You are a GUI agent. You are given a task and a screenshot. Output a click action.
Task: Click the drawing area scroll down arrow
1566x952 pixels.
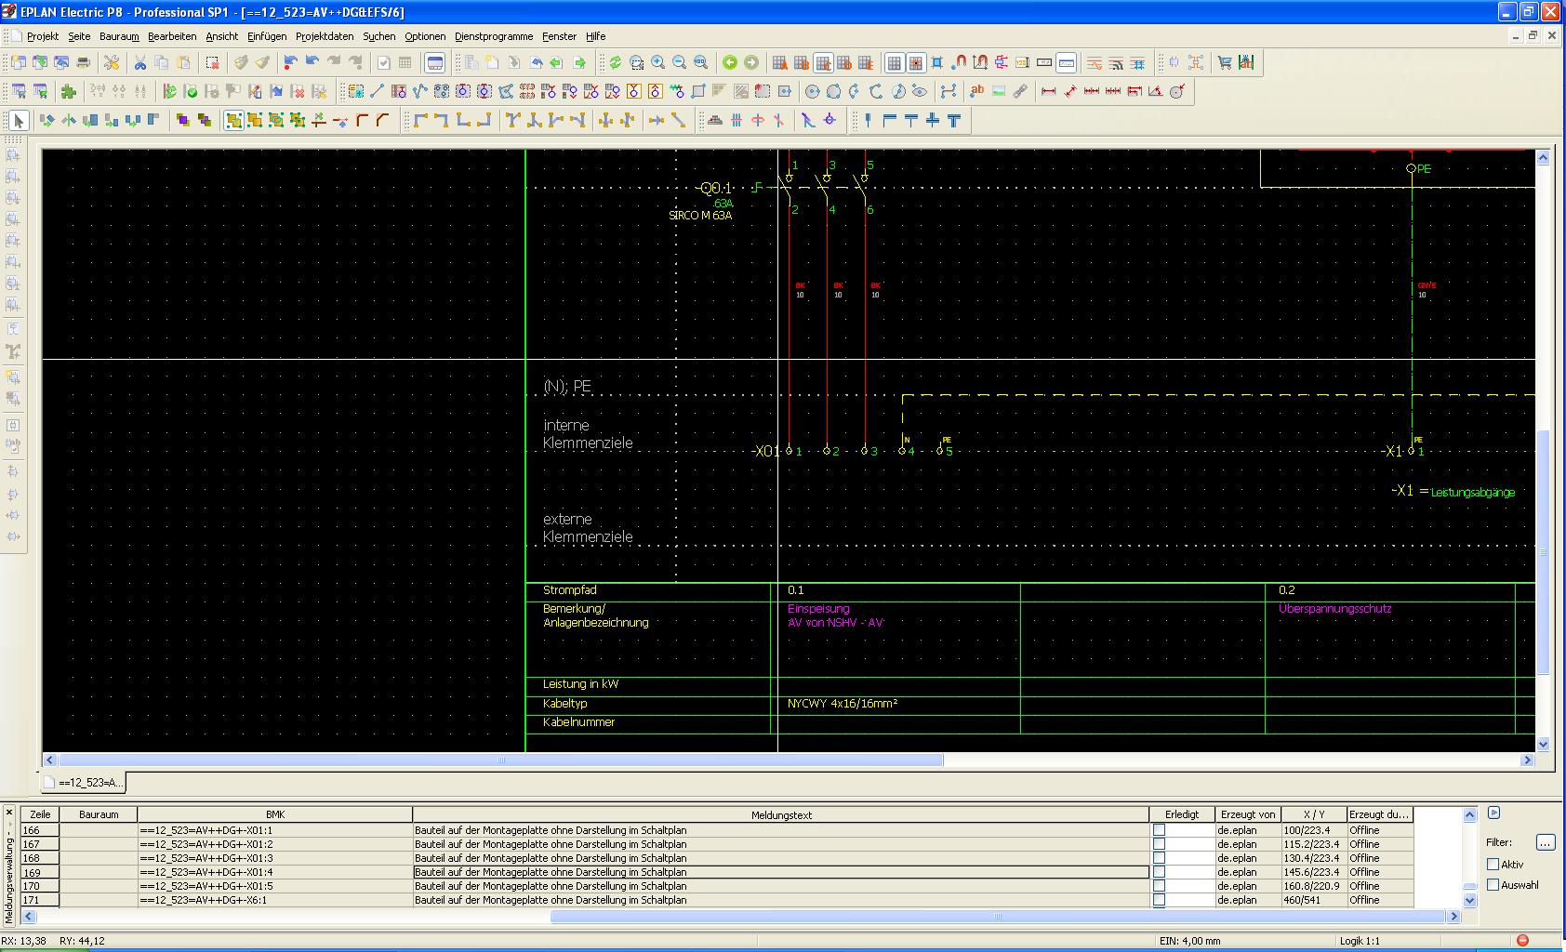(x=1544, y=744)
